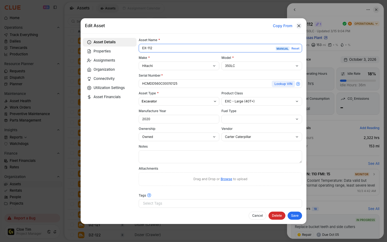Viewport: 387px width, 242px height.
Task: Click the Connectivity plug icon
Action: [89, 79]
